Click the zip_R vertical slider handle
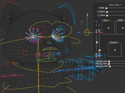125x93 pixels. pos(99,50)
